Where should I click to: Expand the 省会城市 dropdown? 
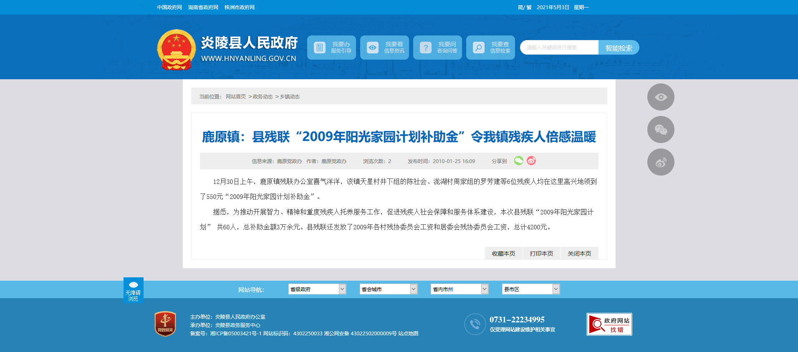[388, 289]
